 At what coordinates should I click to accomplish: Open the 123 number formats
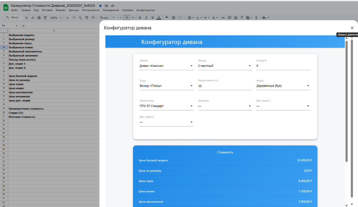tap(93, 18)
